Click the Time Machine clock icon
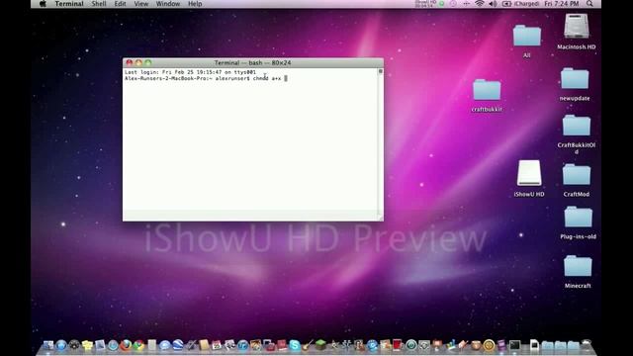The height and width of the screenshot is (356, 633). [453, 4]
